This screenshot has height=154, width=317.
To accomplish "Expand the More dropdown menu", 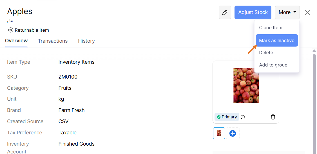I will click(x=287, y=12).
